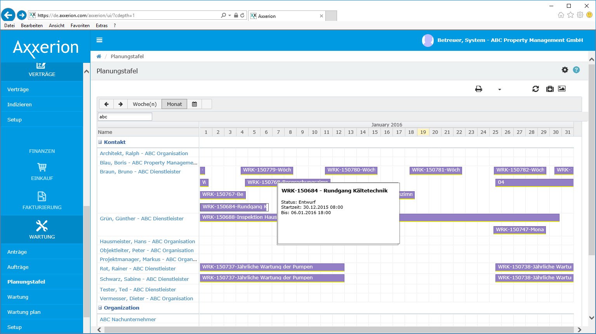
Task: Click the search magnifier in the address bar
Action: pyautogui.click(x=223, y=15)
